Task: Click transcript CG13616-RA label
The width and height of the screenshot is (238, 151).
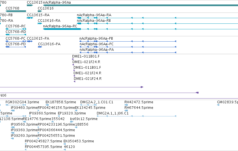Action: point(49,20)
